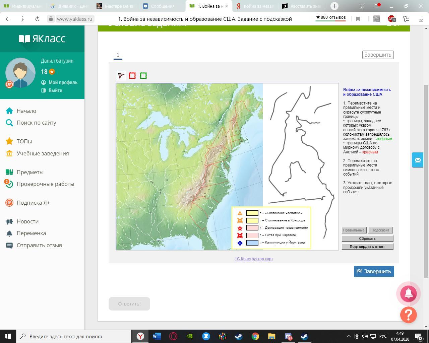Select the green border coloring tool
This screenshot has height=343, width=429.
(143, 76)
